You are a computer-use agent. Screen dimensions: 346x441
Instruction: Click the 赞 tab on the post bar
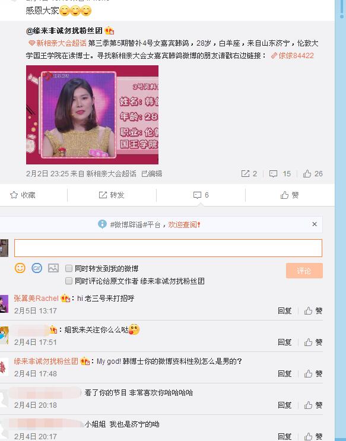tap(290, 195)
